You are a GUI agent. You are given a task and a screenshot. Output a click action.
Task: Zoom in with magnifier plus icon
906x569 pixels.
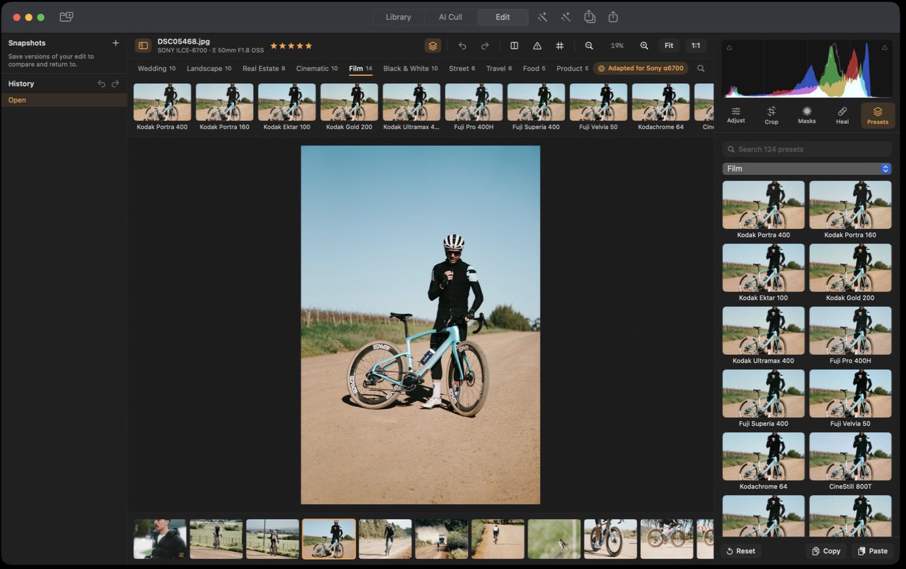pos(644,45)
